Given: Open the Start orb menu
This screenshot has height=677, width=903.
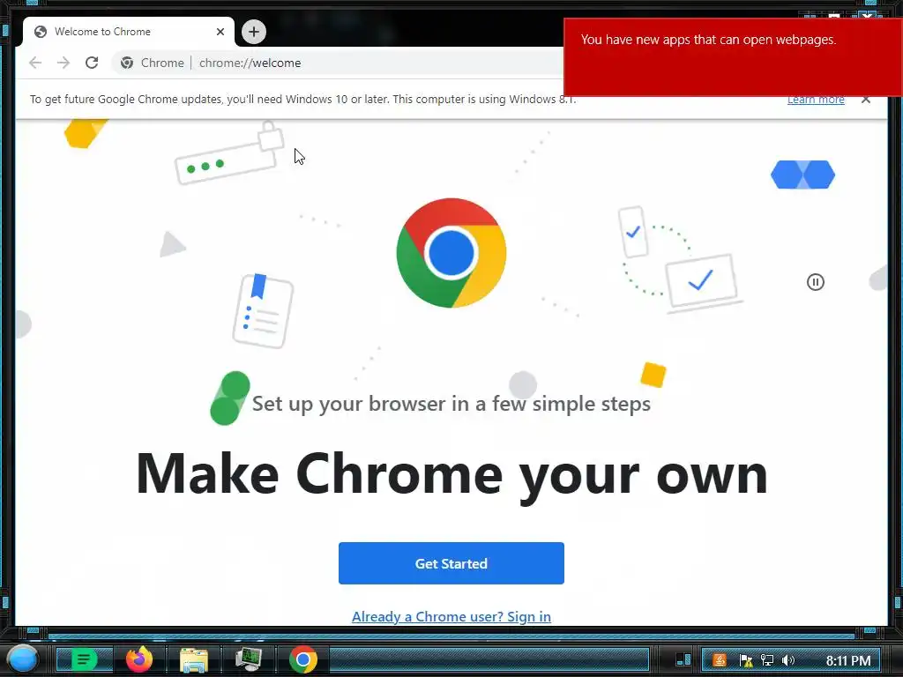Looking at the screenshot, I should coord(22,658).
